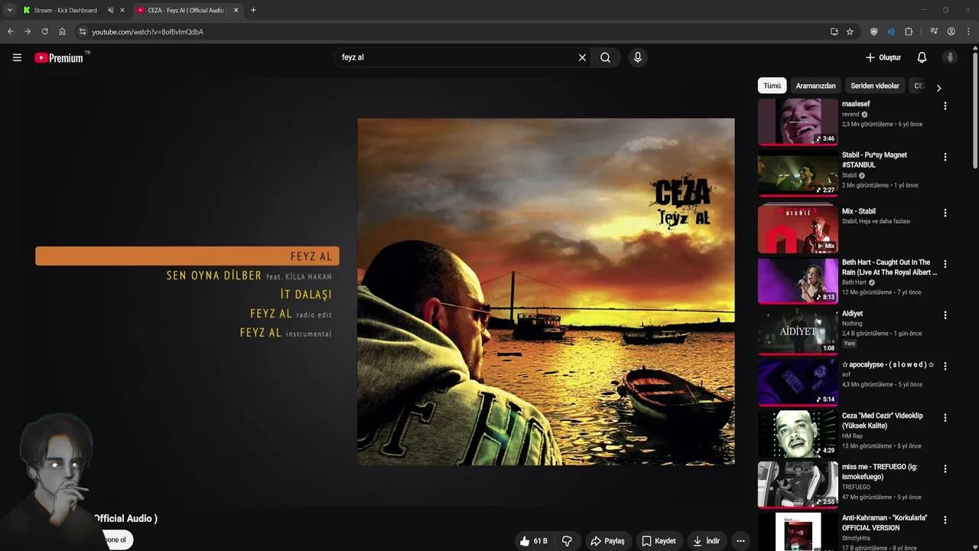Clear the search box text
979x551 pixels.
(582, 57)
